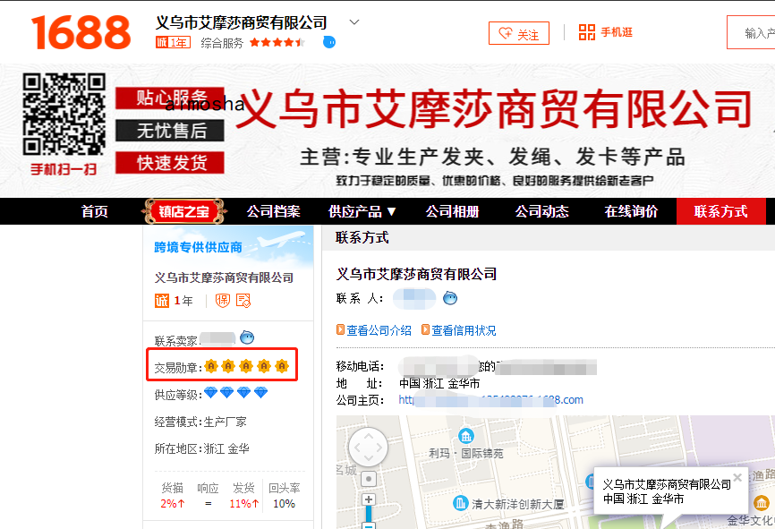This screenshot has width=775, height=529.
Task: Click sidebar company name 义乌市艾摩莎商贸有限公司
Action: 224,277
